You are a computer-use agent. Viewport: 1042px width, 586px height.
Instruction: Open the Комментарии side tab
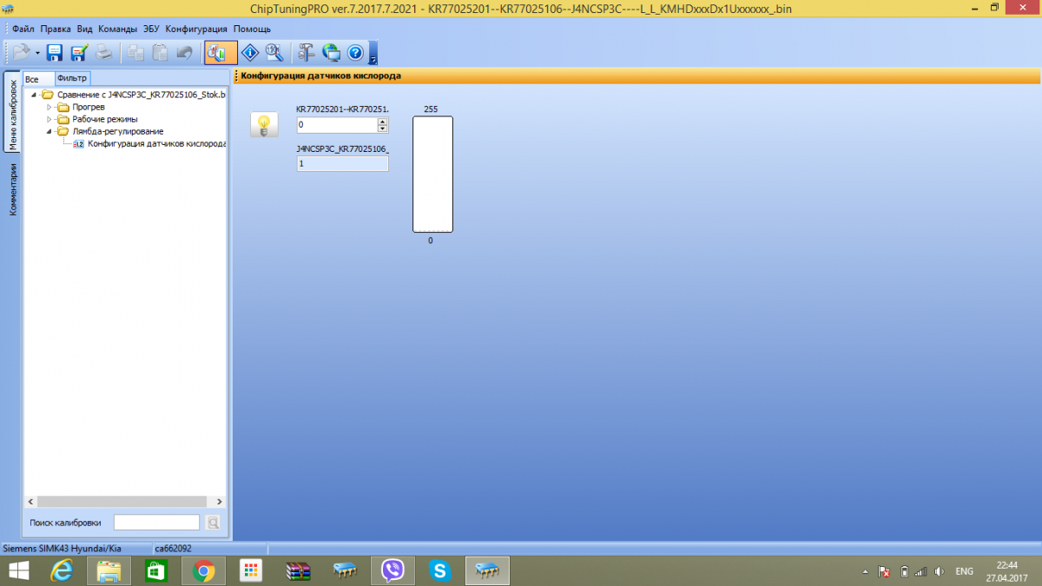point(13,189)
